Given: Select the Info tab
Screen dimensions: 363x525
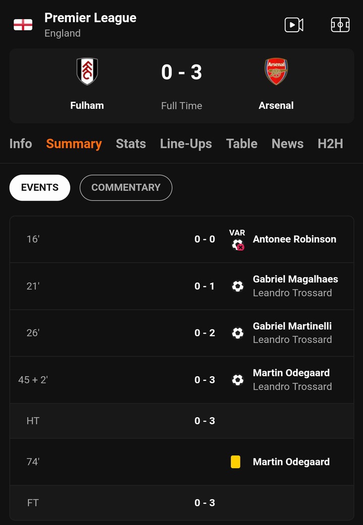Looking at the screenshot, I should click(21, 144).
